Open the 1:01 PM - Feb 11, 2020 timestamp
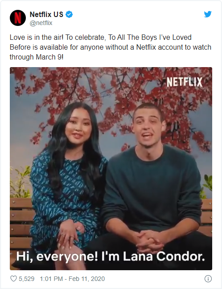This screenshot has height=289, width=222. tap(72, 279)
